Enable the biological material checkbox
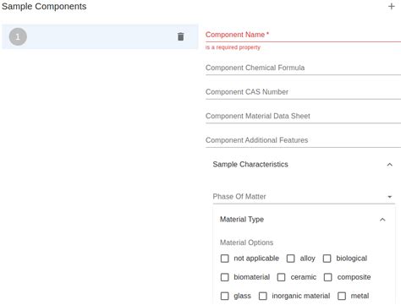This screenshot has height=305, width=401. click(x=327, y=259)
